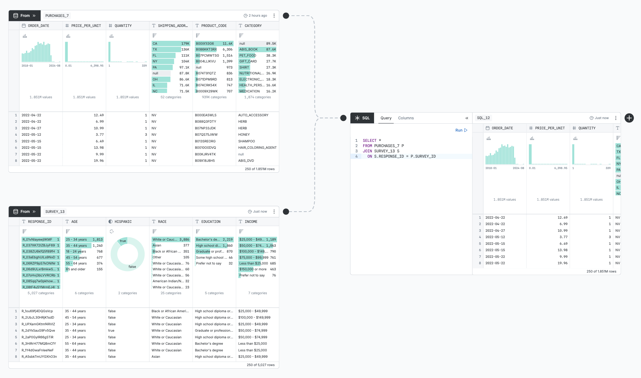The height and width of the screenshot is (378, 641).
Task: Switch to the Columns tab in SQL_12
Action: click(406, 118)
